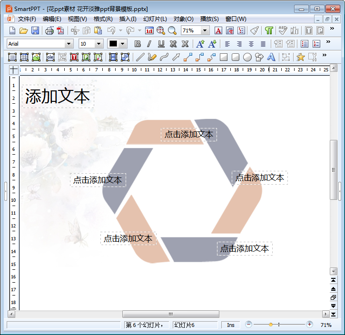Viewport: 345px width, 335px height.
Task: Open a file with the folder icon
Action: pyautogui.click(x=23, y=30)
